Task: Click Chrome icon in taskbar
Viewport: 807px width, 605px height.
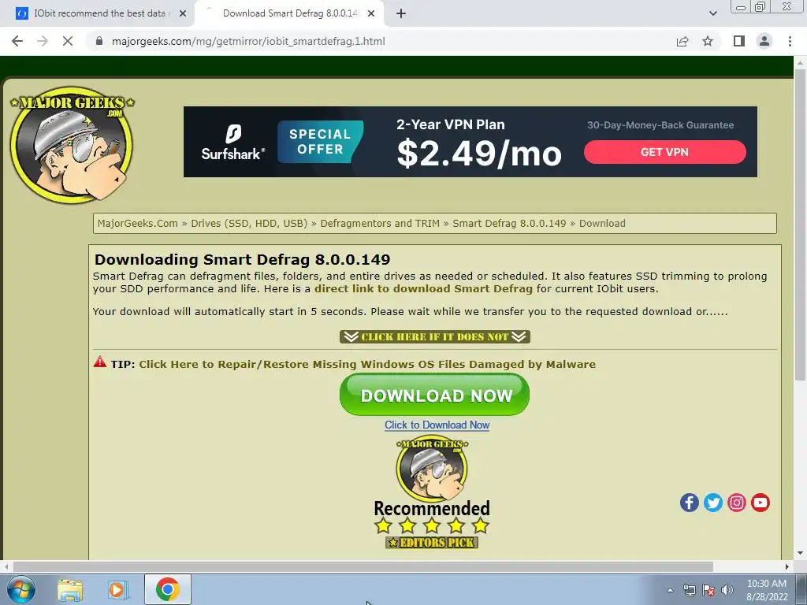Action: point(168,589)
